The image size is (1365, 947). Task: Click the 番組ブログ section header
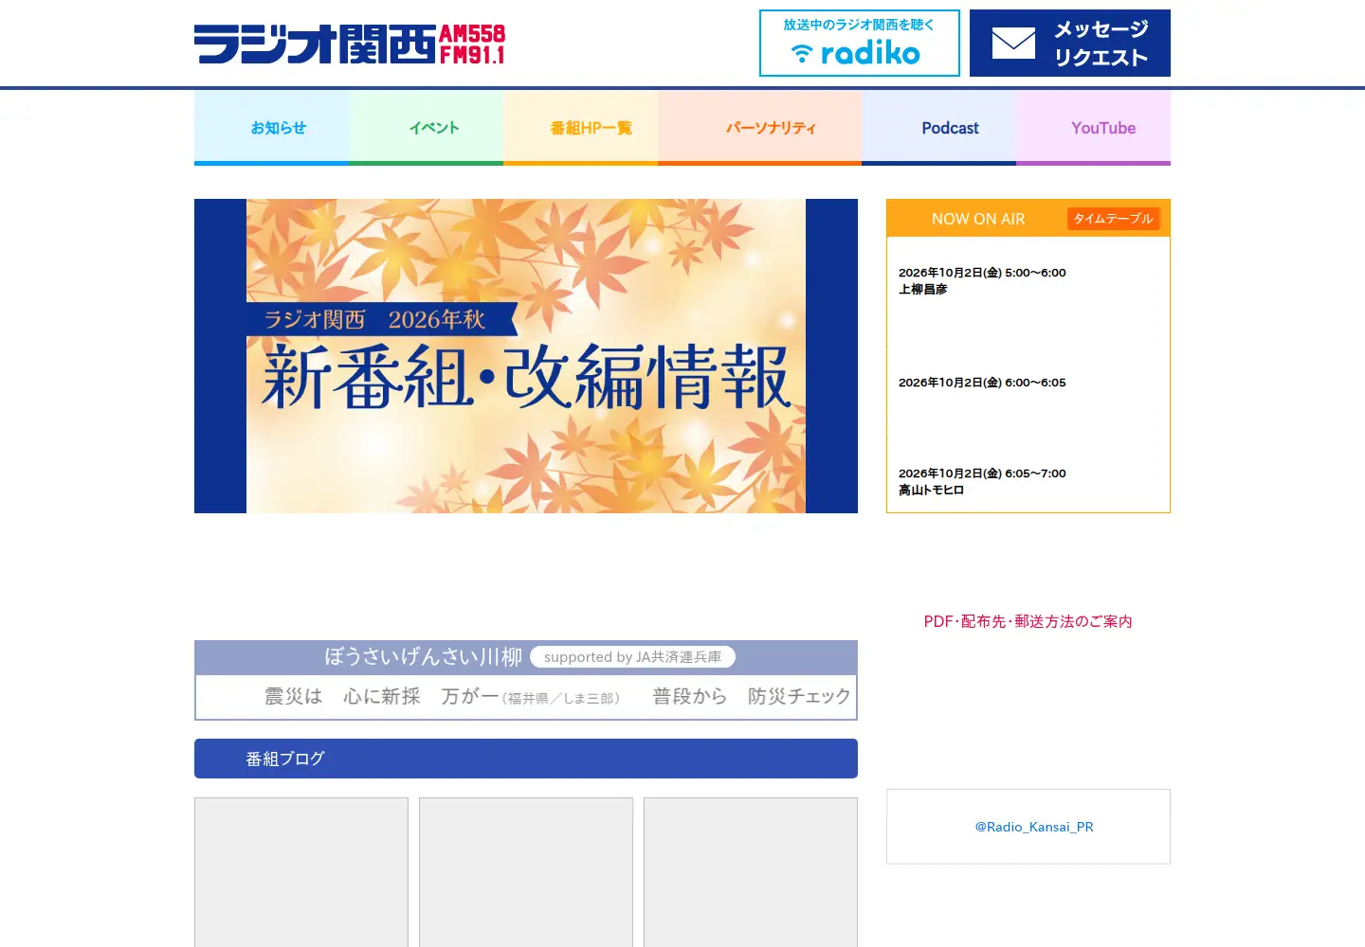point(526,759)
